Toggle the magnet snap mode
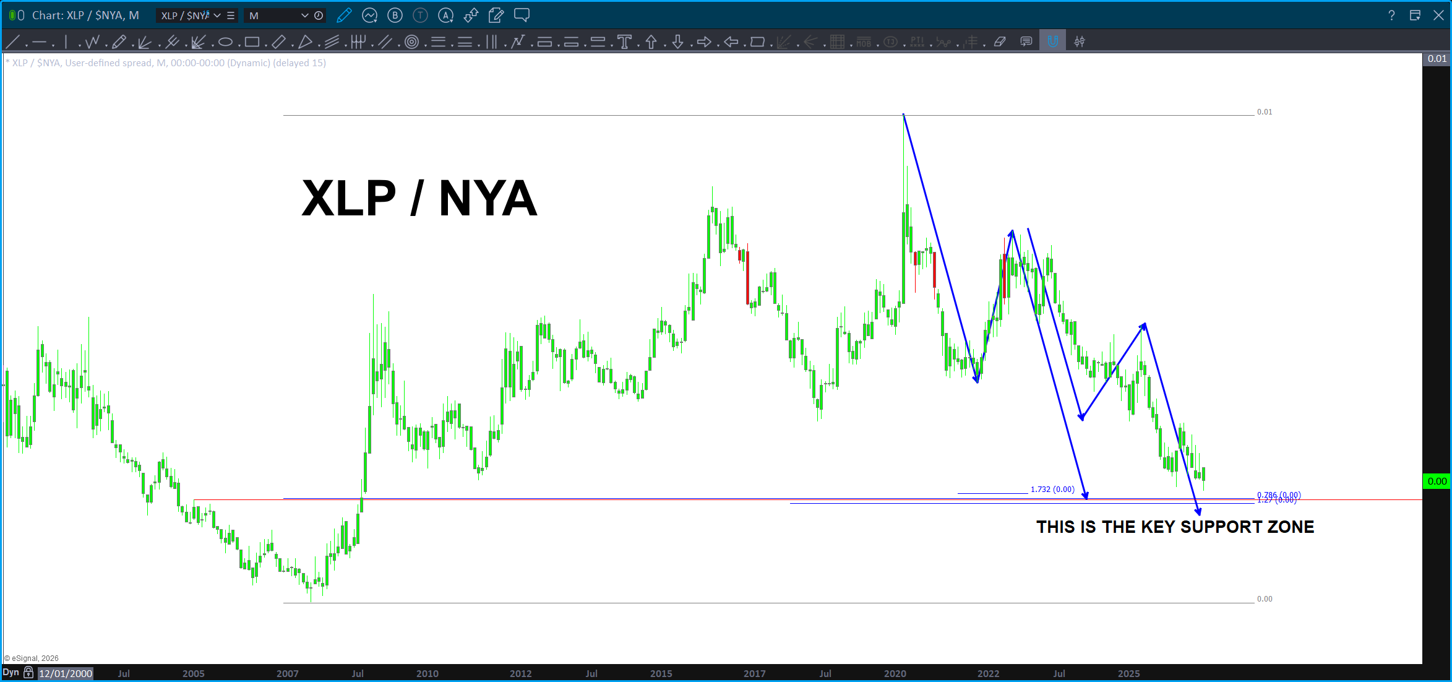The width and height of the screenshot is (1452, 682). click(x=1052, y=42)
